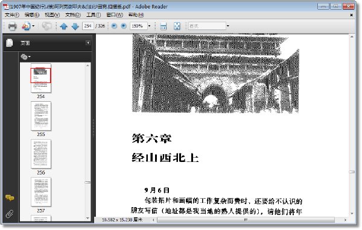Open the zoom percentage dropdown

point(149,26)
